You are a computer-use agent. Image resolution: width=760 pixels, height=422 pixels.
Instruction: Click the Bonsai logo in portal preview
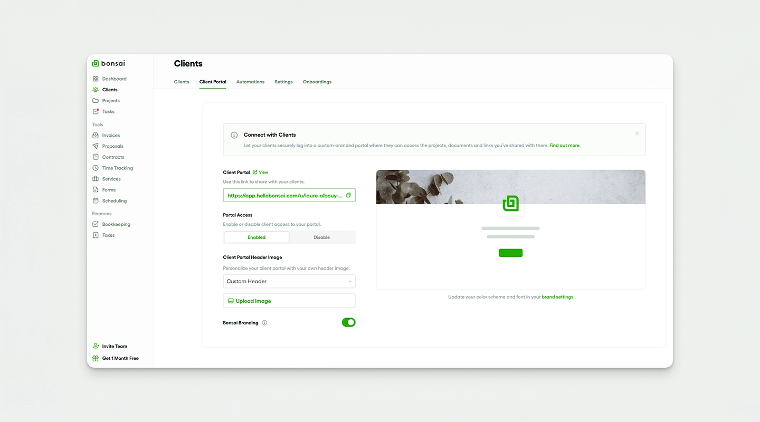coord(511,203)
